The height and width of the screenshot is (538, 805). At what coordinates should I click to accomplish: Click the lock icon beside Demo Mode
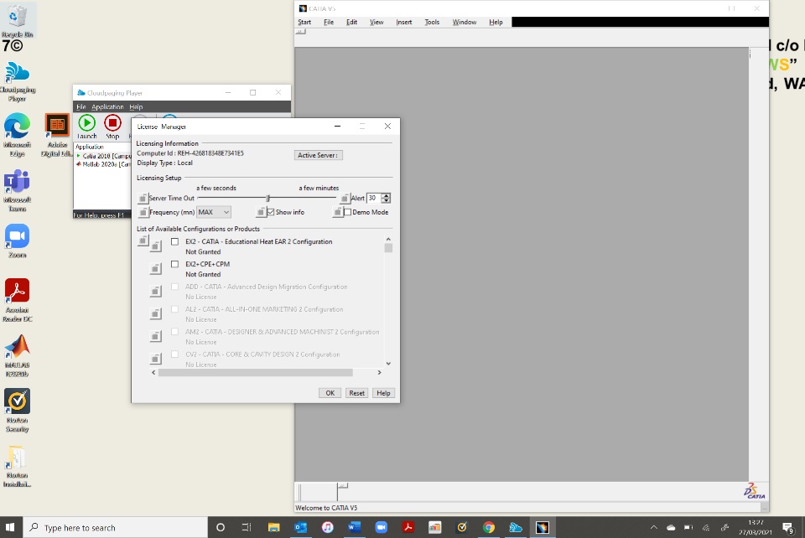click(337, 212)
